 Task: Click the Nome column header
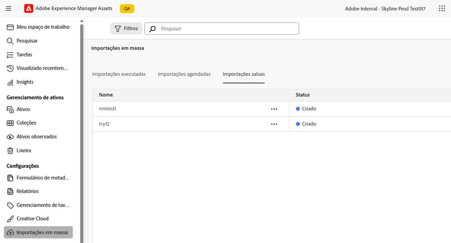(106, 95)
